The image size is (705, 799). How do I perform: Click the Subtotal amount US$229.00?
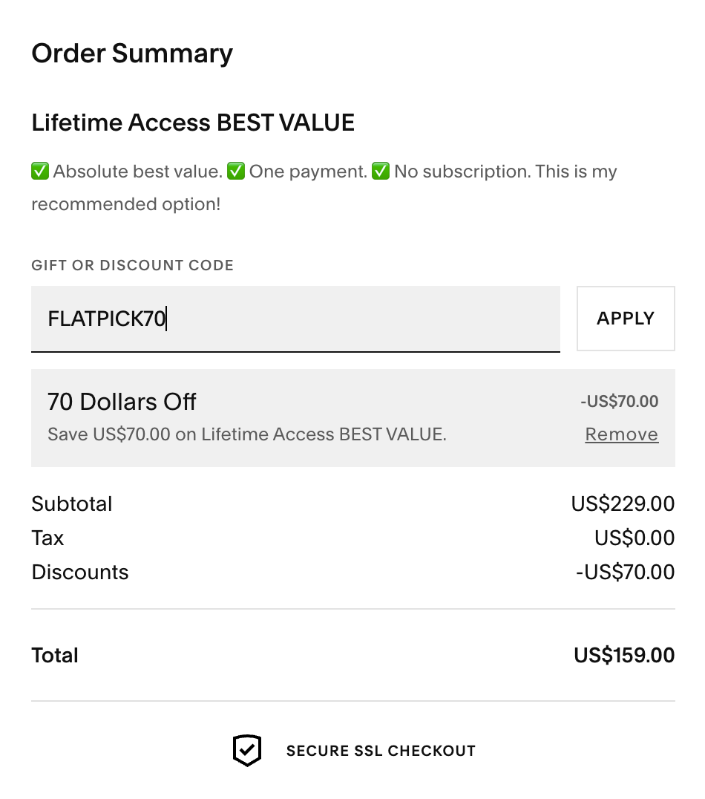[x=623, y=504]
